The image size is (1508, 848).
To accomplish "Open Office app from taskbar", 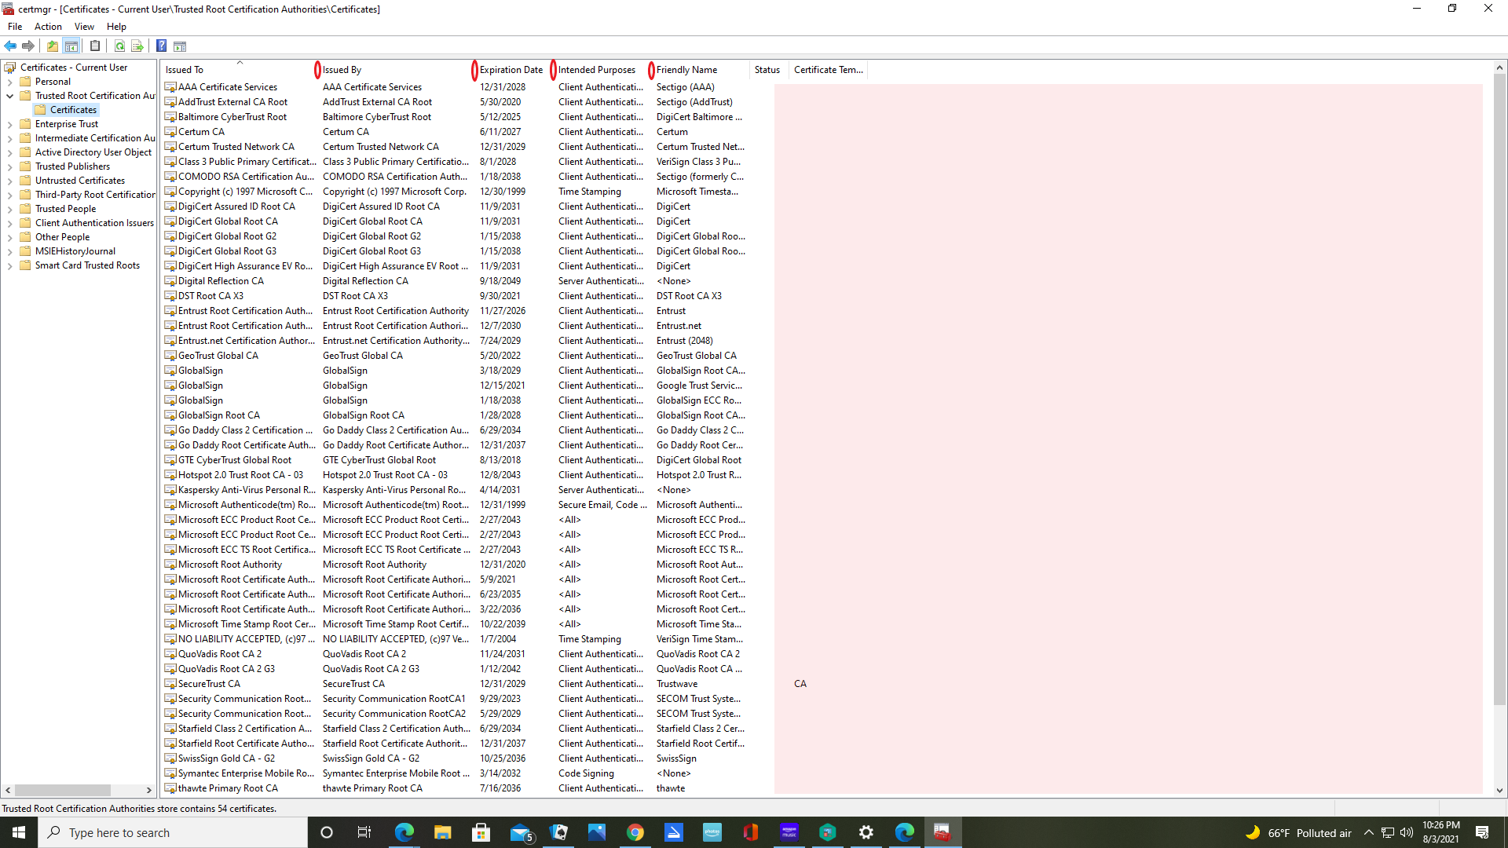I will (x=751, y=832).
